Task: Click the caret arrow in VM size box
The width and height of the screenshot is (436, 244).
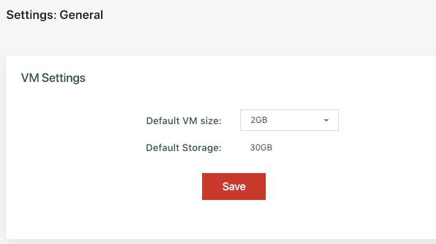Action: [x=326, y=120]
